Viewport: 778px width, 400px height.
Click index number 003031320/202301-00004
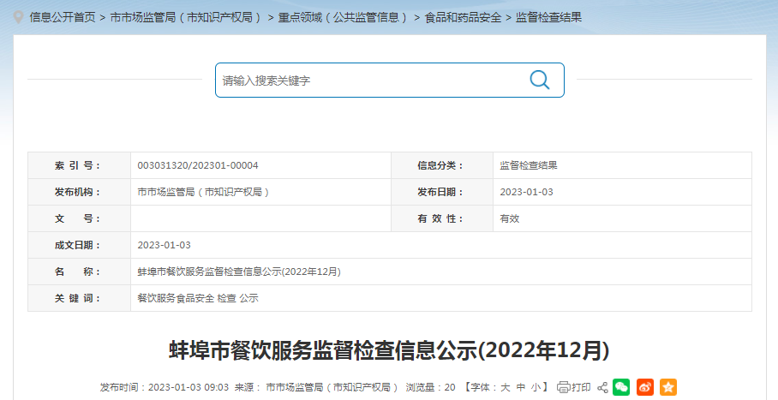coord(198,165)
